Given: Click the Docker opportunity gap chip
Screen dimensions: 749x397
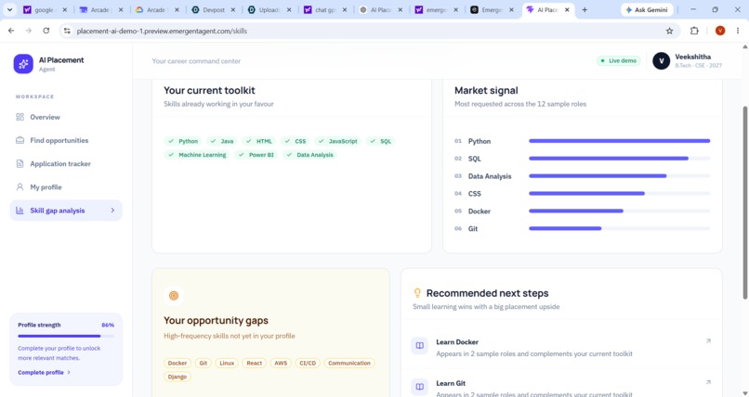Looking at the screenshot, I should (177, 364).
